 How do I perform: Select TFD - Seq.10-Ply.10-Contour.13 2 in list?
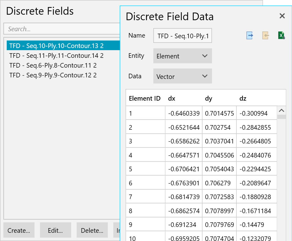63,46
